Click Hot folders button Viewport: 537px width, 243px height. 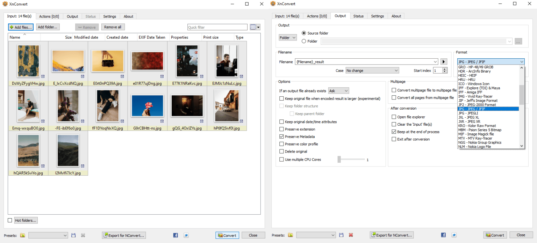tap(26, 220)
